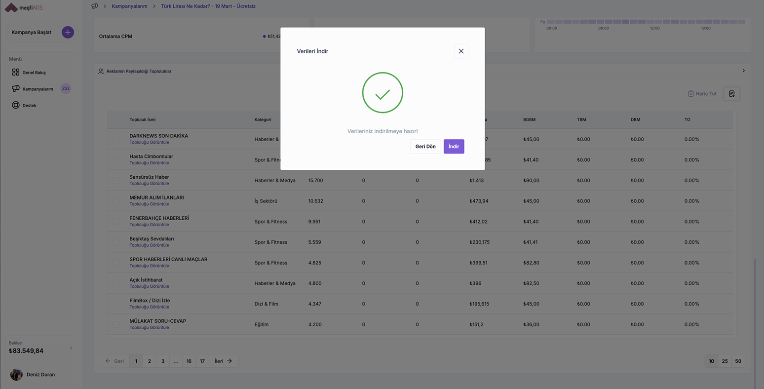
Task: Open Kampanyalarım in the breadcrumb
Action: coord(129,6)
